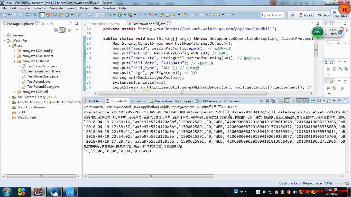Image resolution: width=351 pixels, height=197 pixels.
Task: Click the Debug bug toolbar icon
Action: pyautogui.click(x=110, y=15)
